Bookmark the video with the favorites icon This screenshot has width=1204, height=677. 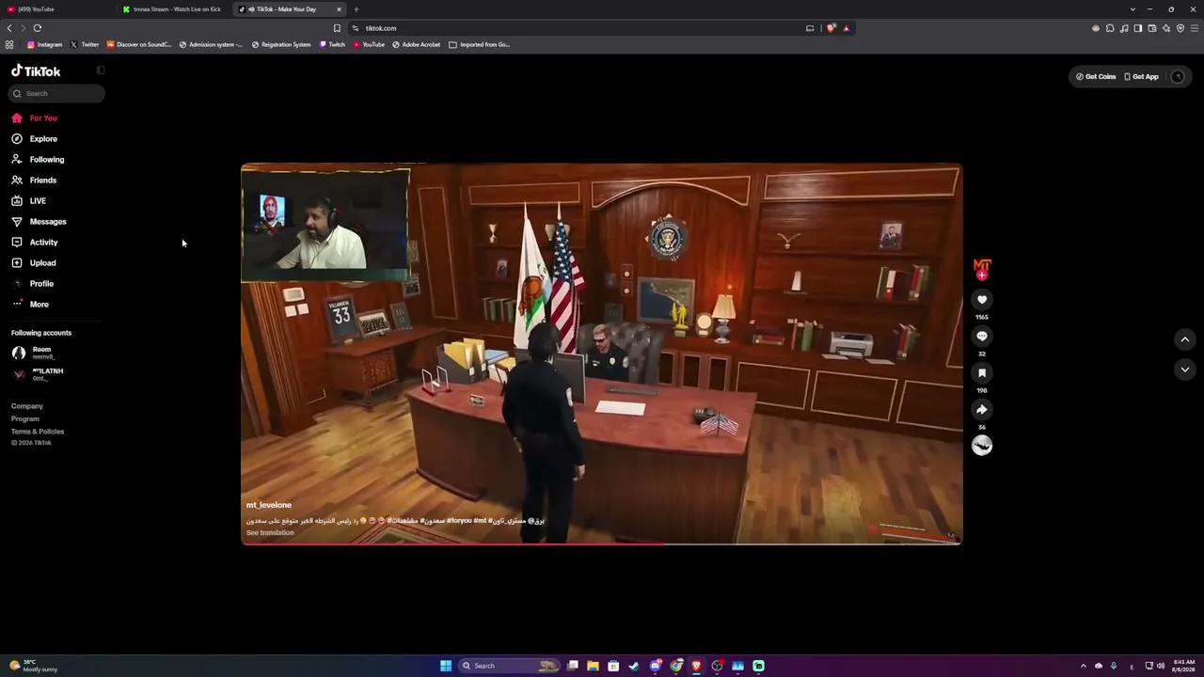click(x=982, y=373)
